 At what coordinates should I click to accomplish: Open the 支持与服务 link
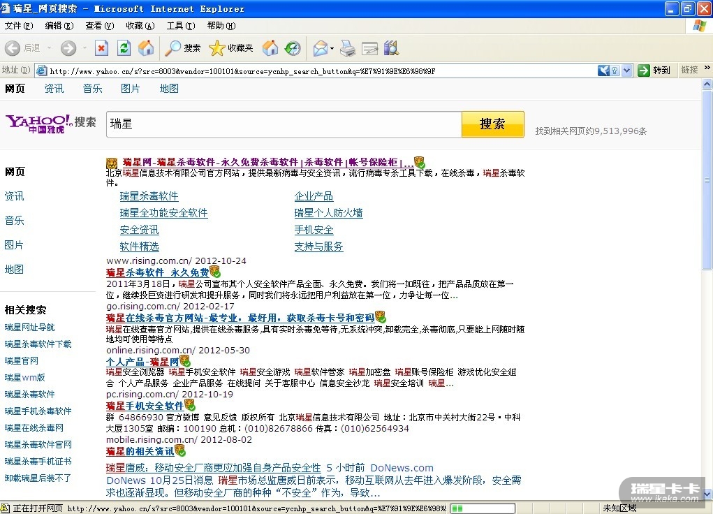[318, 247]
